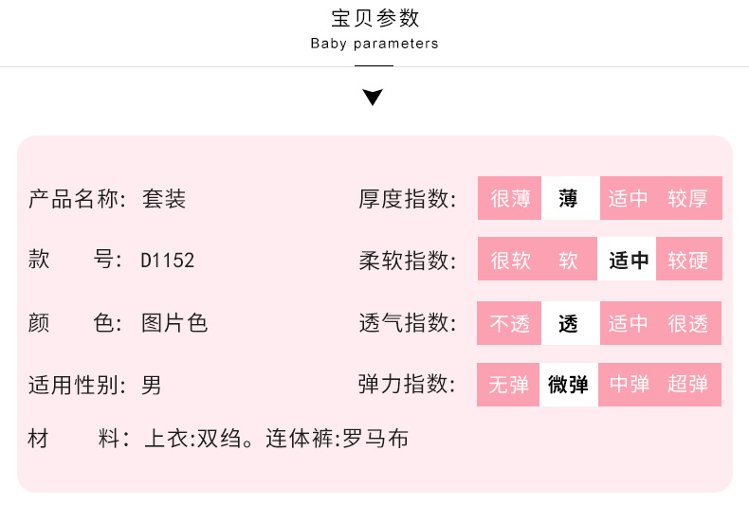Select the highlighted 透 breathability option
The height and width of the screenshot is (505, 749).
coord(569,323)
